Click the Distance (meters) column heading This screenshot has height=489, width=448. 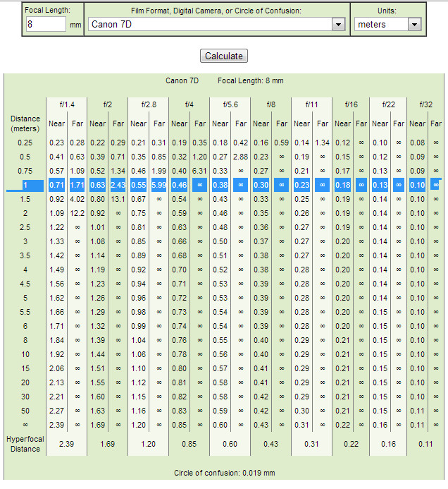pos(25,123)
